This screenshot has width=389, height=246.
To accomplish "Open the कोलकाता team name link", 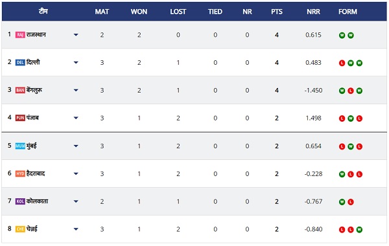I will pyautogui.click(x=37, y=201).
